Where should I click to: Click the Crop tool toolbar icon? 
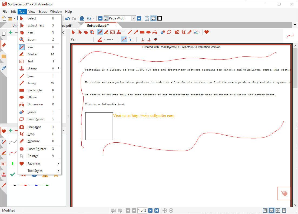183,32
